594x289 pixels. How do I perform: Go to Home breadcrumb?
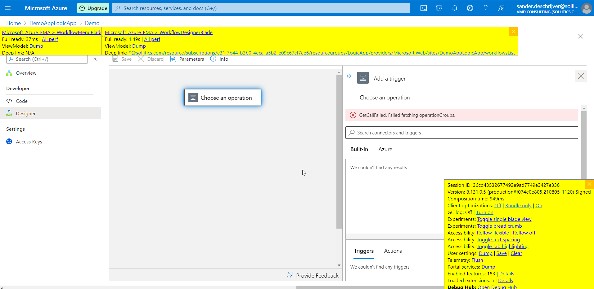click(x=13, y=23)
